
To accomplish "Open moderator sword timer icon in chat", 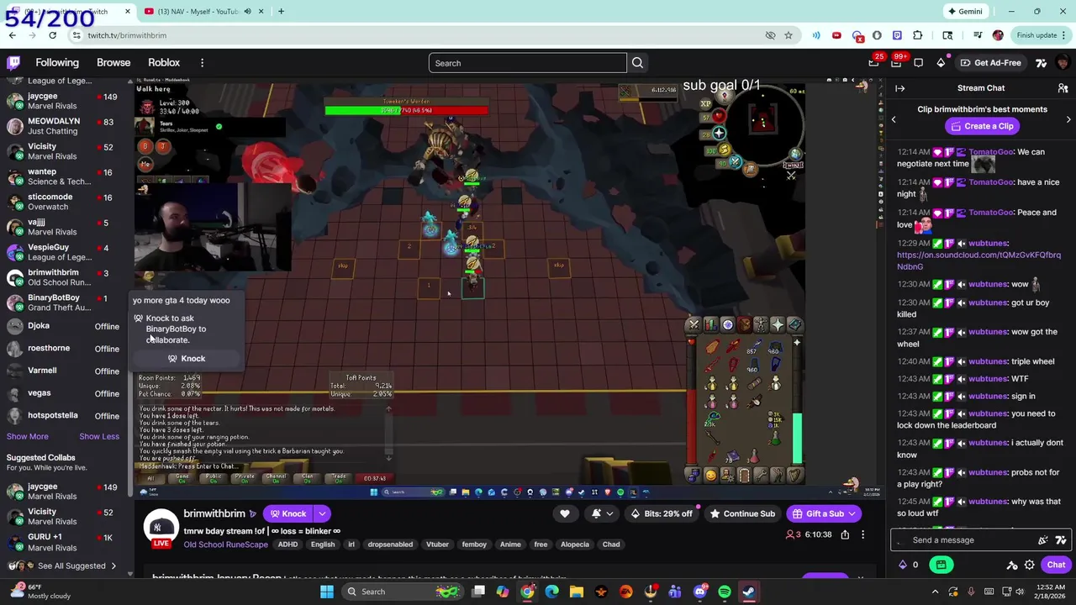I will coord(1012,565).
